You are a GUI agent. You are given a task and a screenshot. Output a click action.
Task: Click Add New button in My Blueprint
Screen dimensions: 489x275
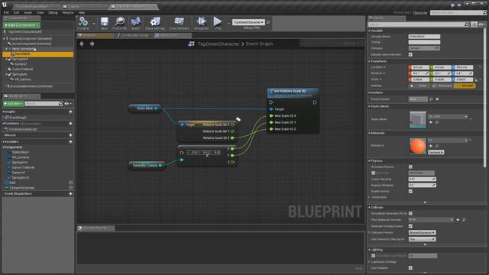tap(13, 104)
